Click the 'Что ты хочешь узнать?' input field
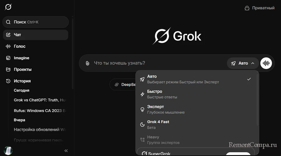This screenshot has height=156, width=281. tap(156, 63)
